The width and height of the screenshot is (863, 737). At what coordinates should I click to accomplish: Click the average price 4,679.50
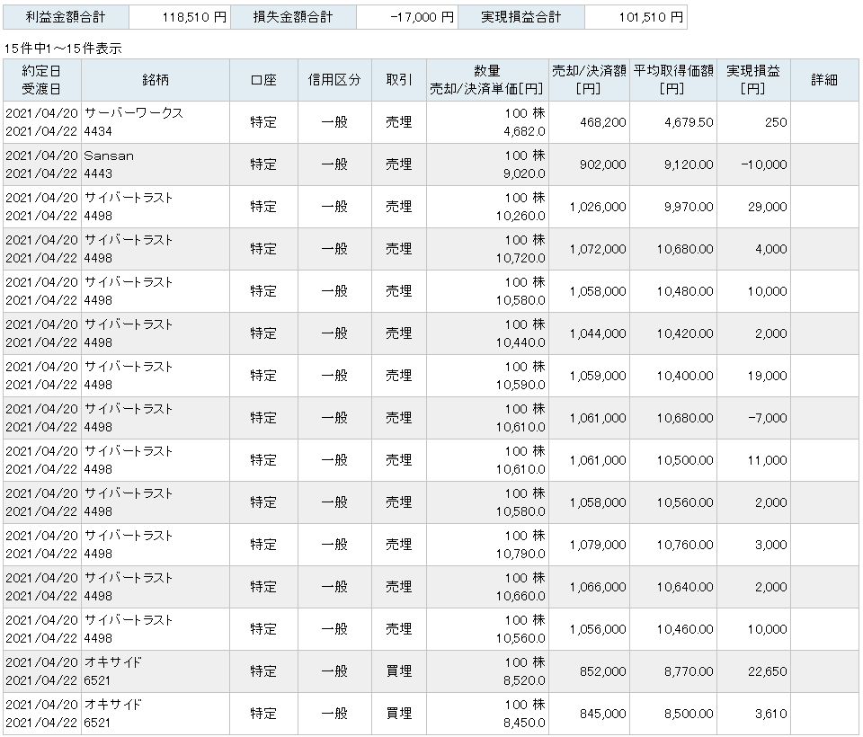(689, 122)
